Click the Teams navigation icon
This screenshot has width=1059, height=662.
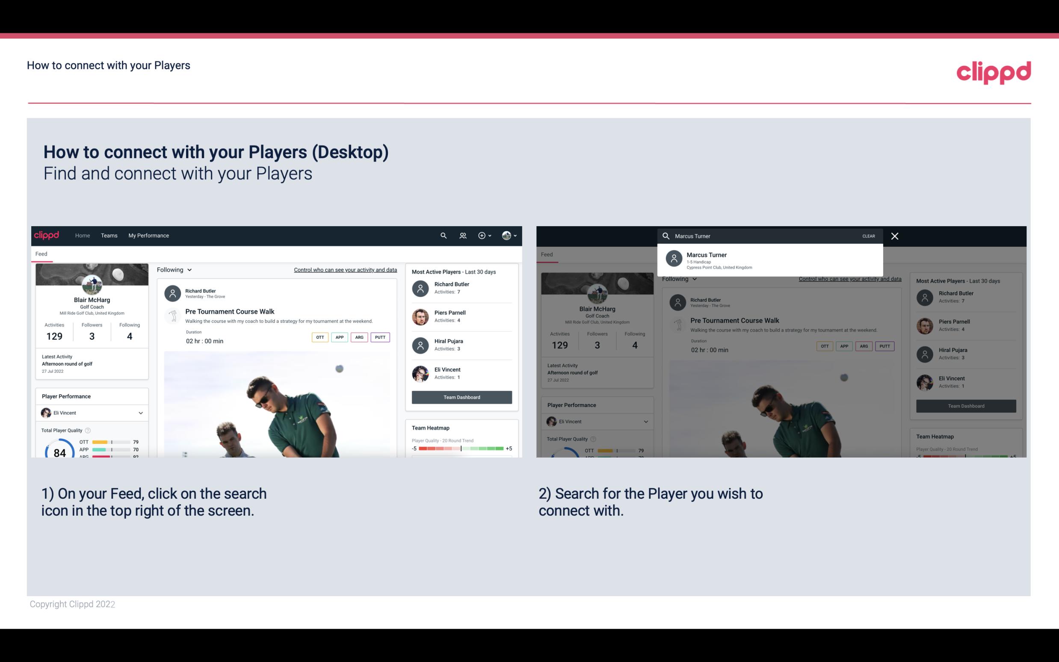(109, 235)
